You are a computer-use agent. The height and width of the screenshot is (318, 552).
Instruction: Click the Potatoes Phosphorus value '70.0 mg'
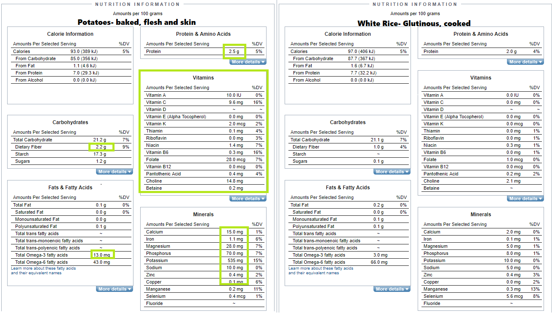point(235,253)
